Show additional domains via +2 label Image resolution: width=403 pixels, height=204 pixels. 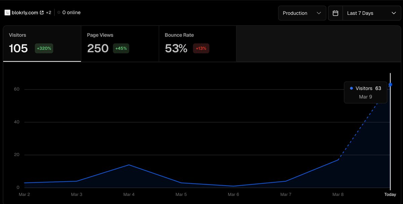click(49, 12)
